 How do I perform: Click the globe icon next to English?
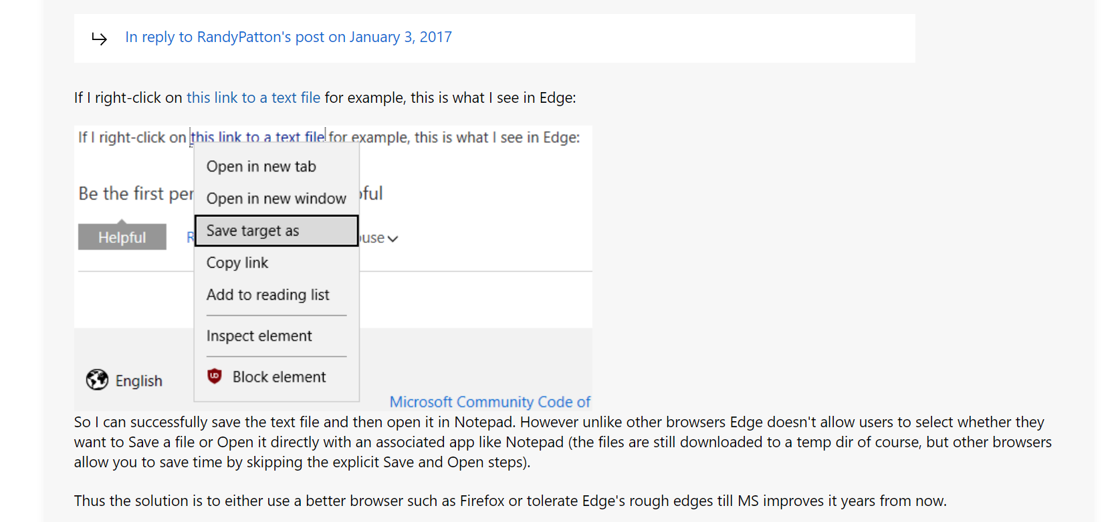pos(97,380)
